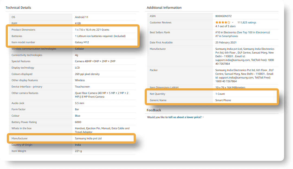Click tell us about a lower price link
The height and width of the screenshot is (169, 293).
(185, 117)
